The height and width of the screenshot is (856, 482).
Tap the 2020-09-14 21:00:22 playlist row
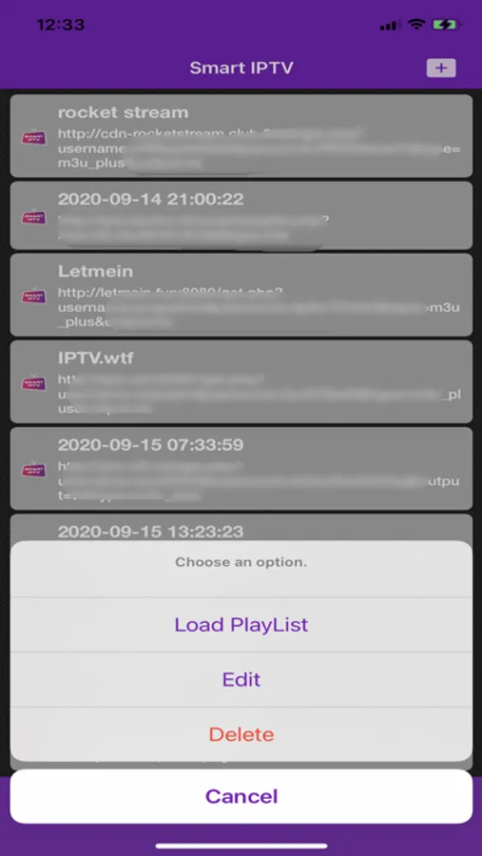click(241, 216)
